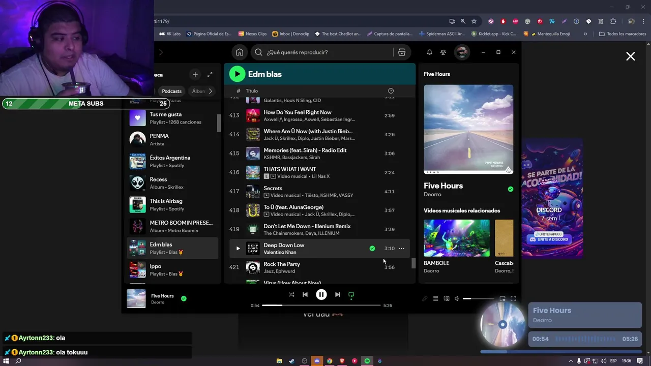Open Friend Activity people icon
The width and height of the screenshot is (651, 366).
pyautogui.click(x=443, y=52)
